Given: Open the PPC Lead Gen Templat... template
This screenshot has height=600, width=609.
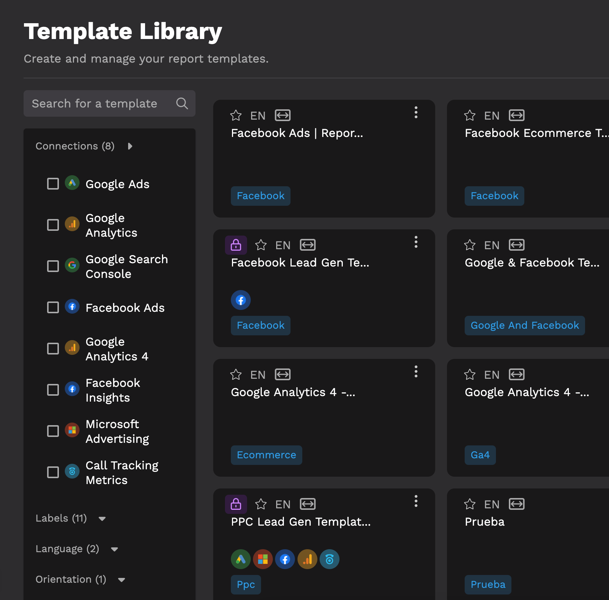Looking at the screenshot, I should click(301, 522).
